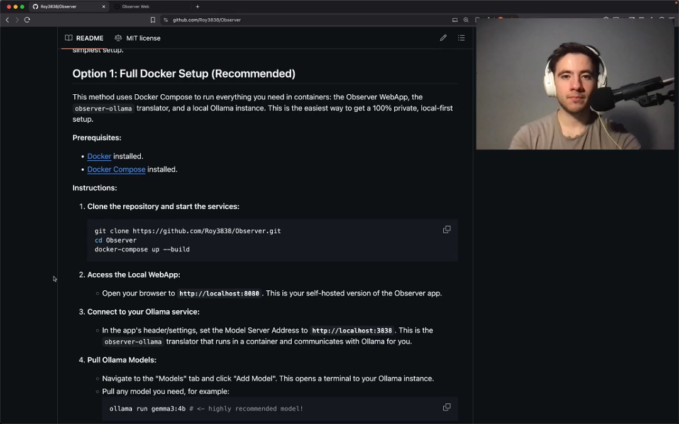Go back using the browser back arrow

8,20
